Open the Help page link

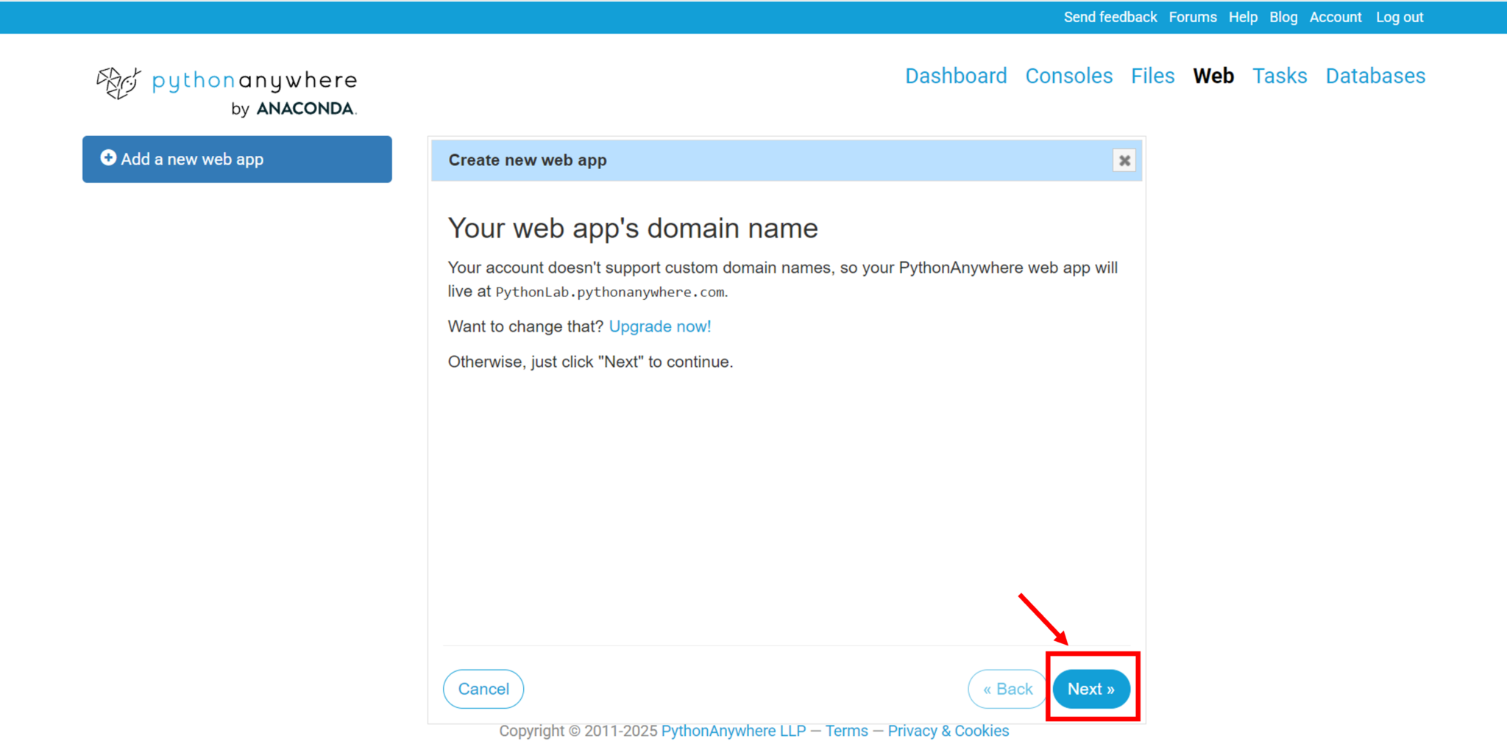pyautogui.click(x=1243, y=17)
